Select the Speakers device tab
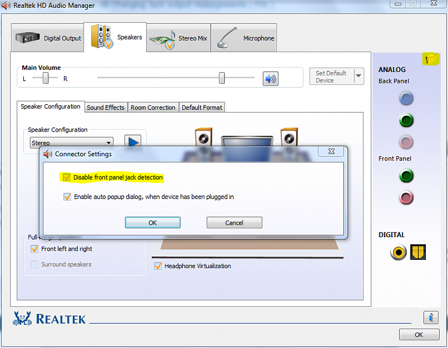The width and height of the screenshot is (448, 348). (x=115, y=37)
